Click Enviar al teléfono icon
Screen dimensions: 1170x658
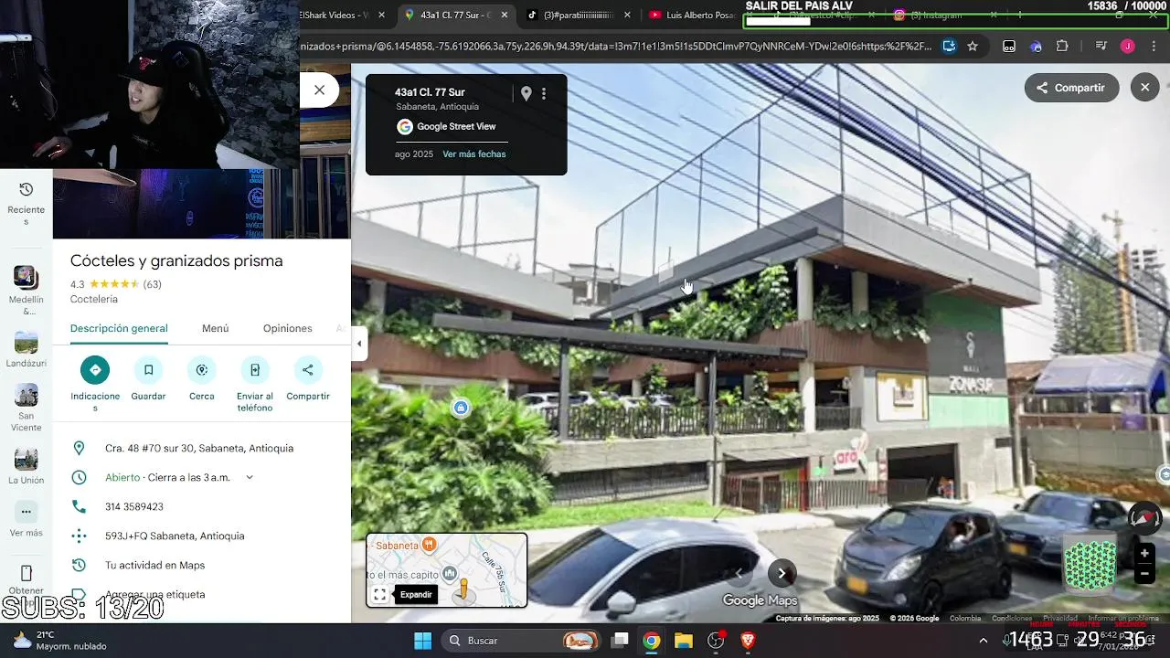254,369
